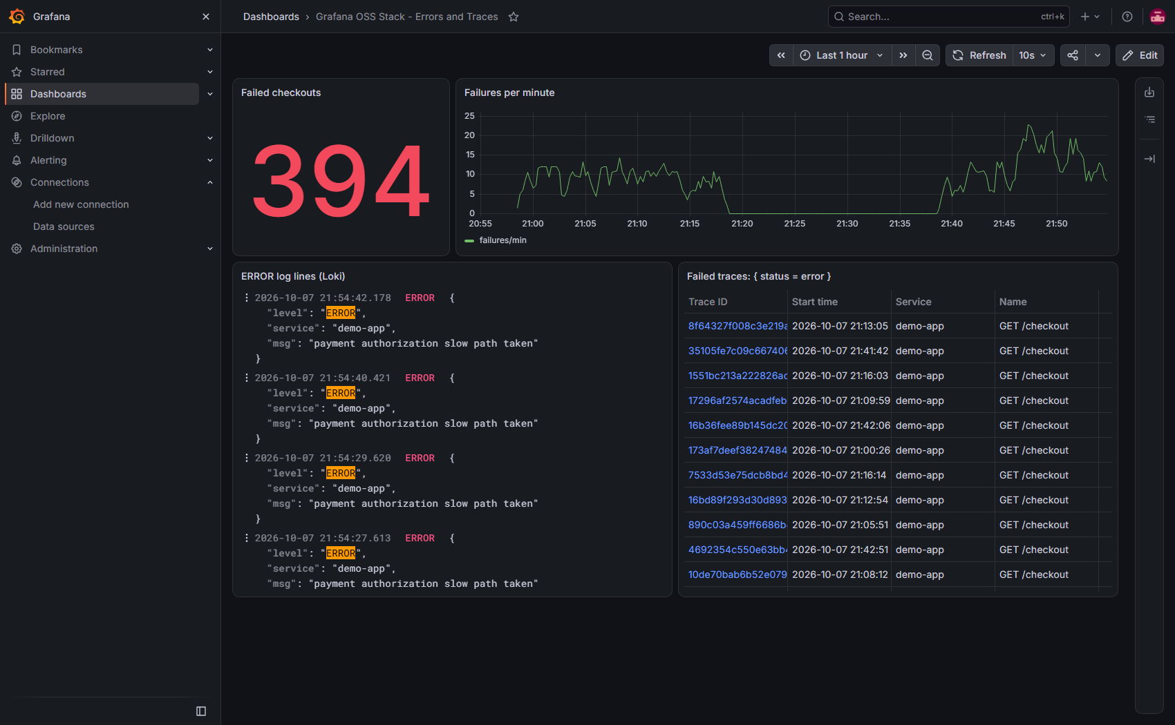Open Connections menu item
The width and height of the screenshot is (1175, 725).
pos(59,182)
